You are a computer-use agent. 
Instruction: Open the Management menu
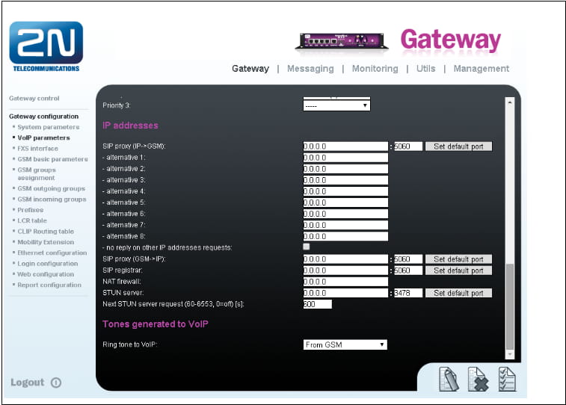pos(482,69)
